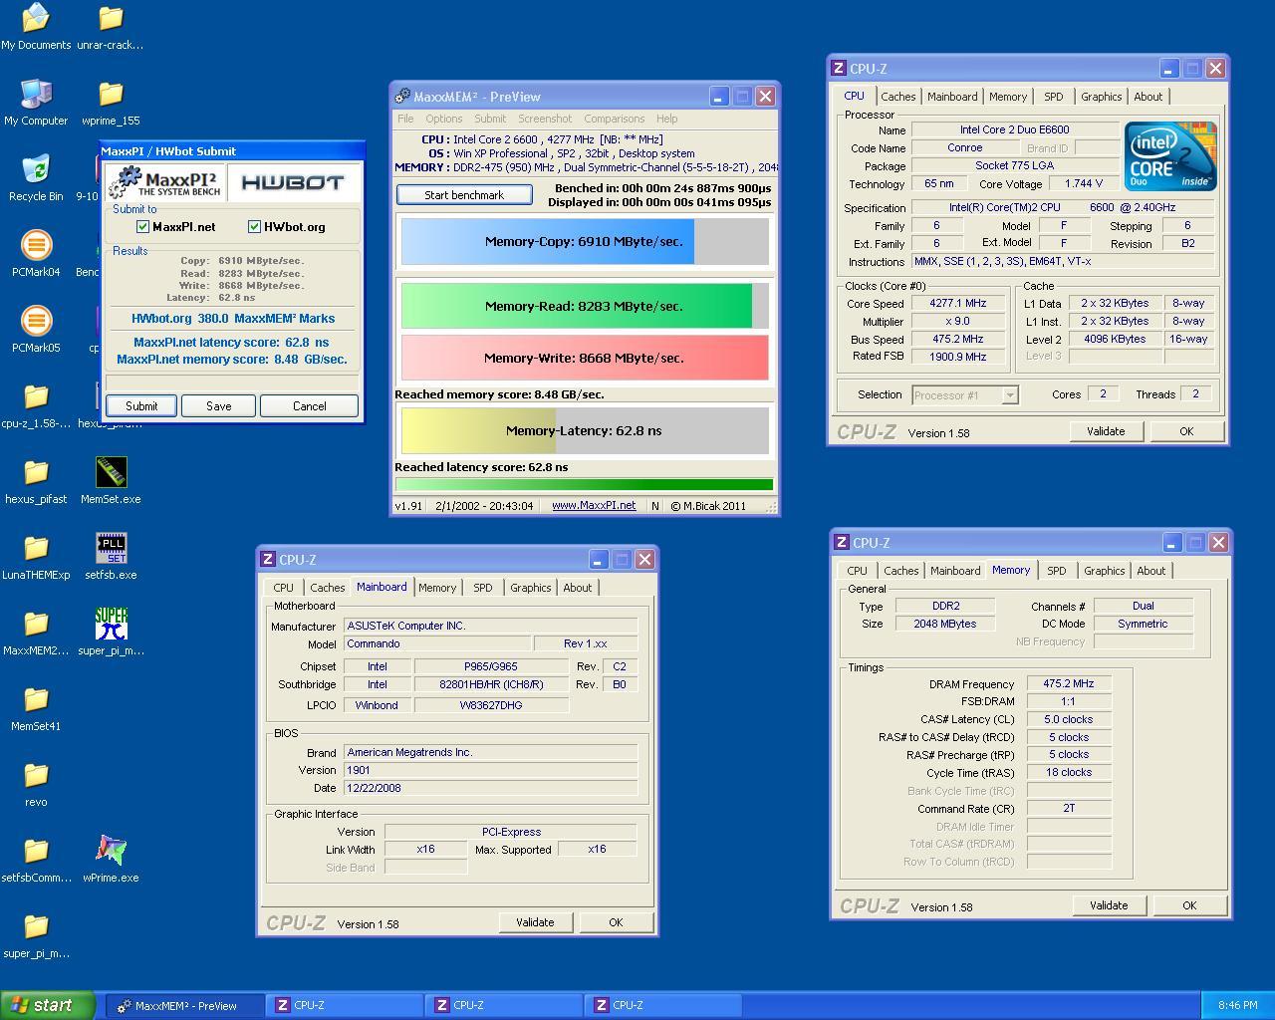Open the File menu in MaxxMEM²
Image resolution: width=1275 pixels, height=1020 pixels.
pos(405,119)
